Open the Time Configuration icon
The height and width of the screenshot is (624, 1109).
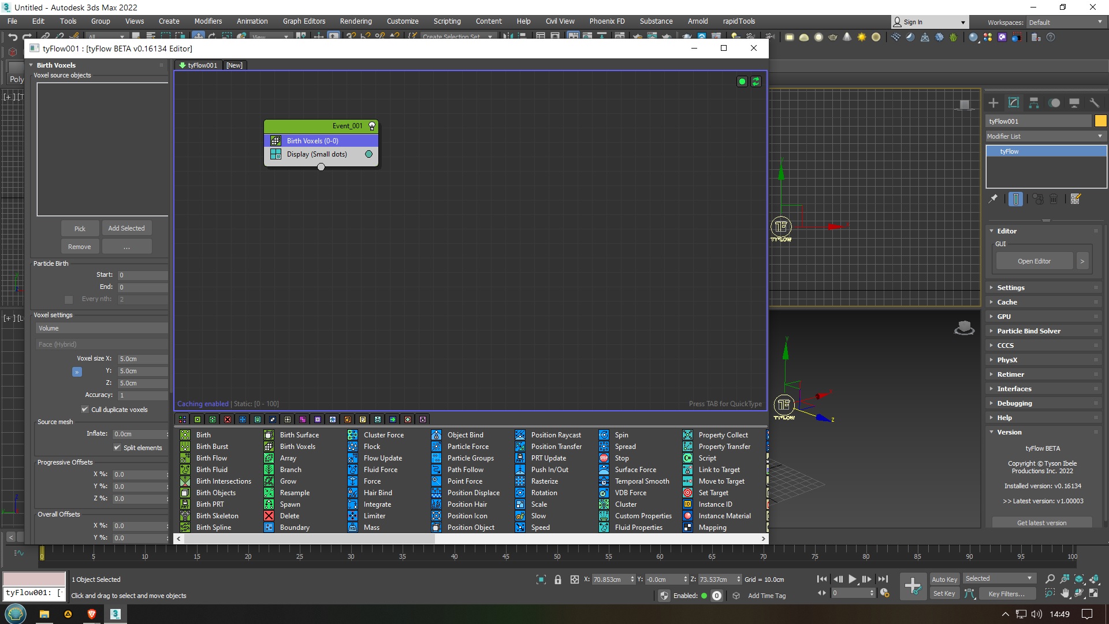[884, 593]
